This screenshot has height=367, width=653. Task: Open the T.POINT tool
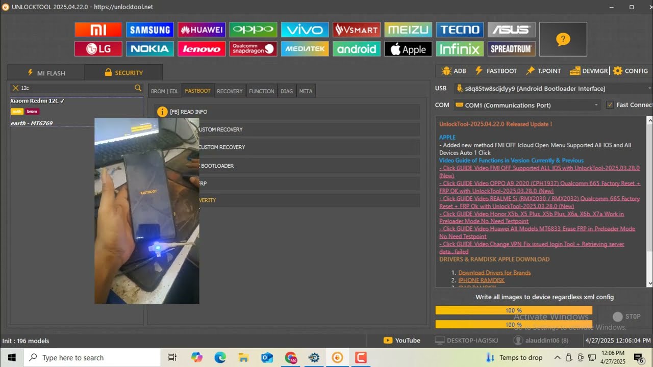point(543,71)
